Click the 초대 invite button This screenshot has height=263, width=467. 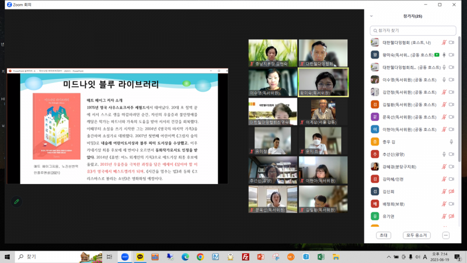click(x=384, y=236)
